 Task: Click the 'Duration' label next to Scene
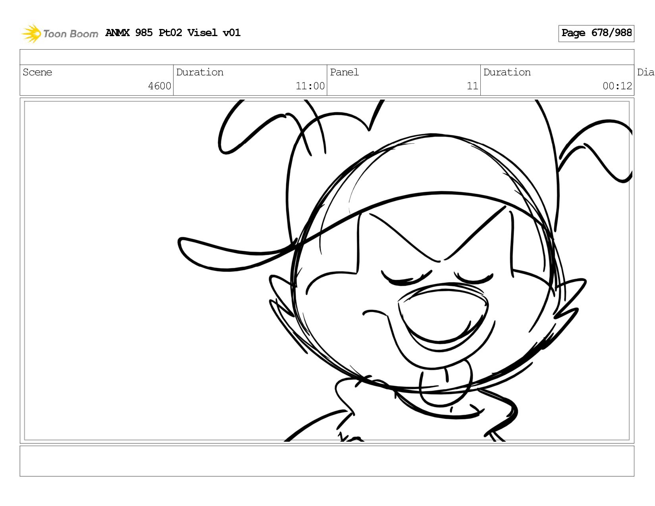pyautogui.click(x=200, y=72)
